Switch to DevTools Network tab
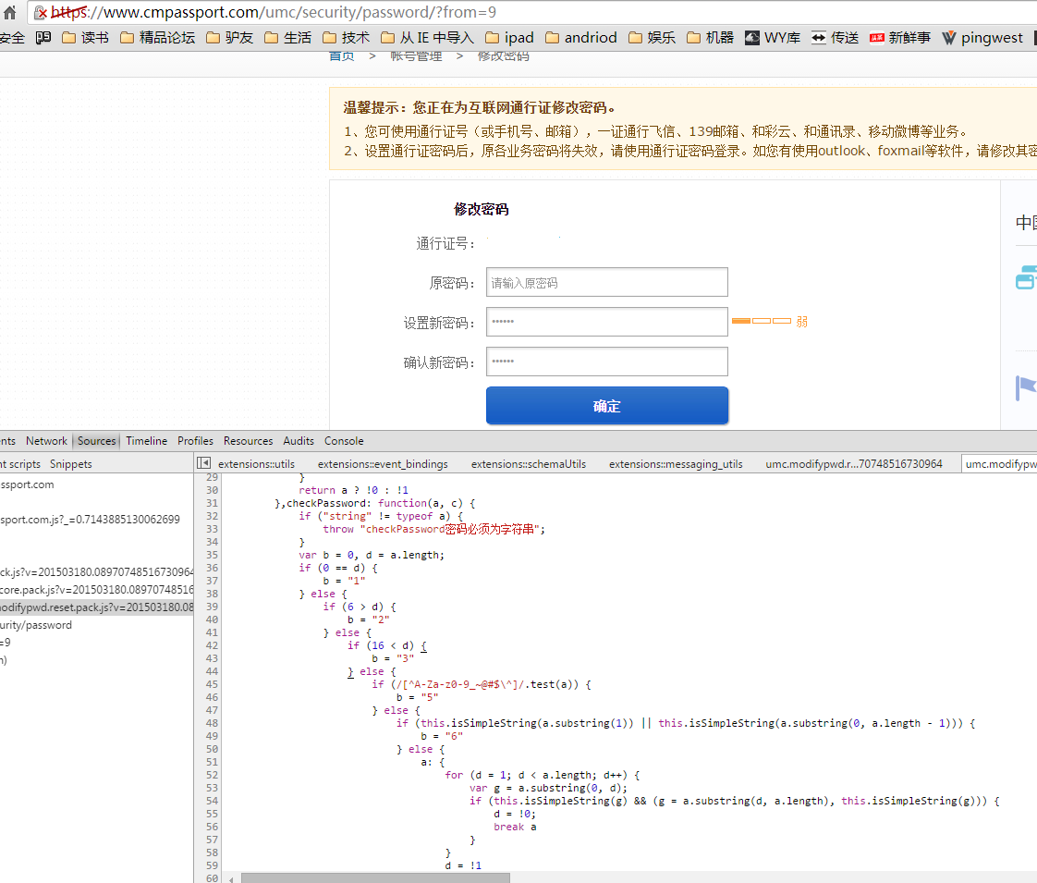Image resolution: width=1037 pixels, height=883 pixels. tap(46, 440)
